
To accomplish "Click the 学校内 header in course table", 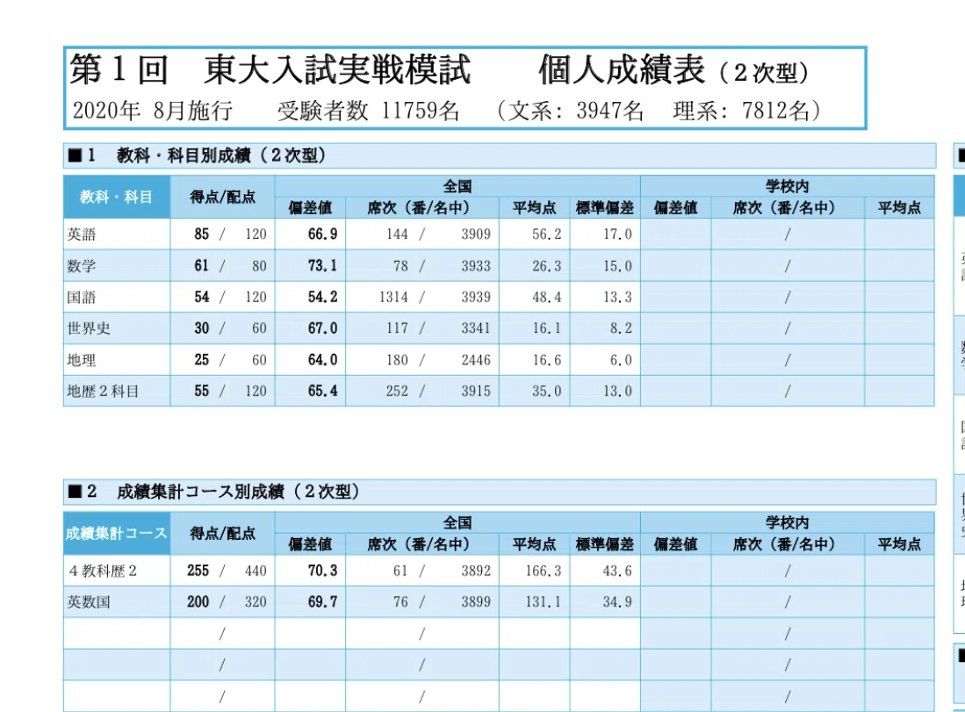I will tap(787, 522).
